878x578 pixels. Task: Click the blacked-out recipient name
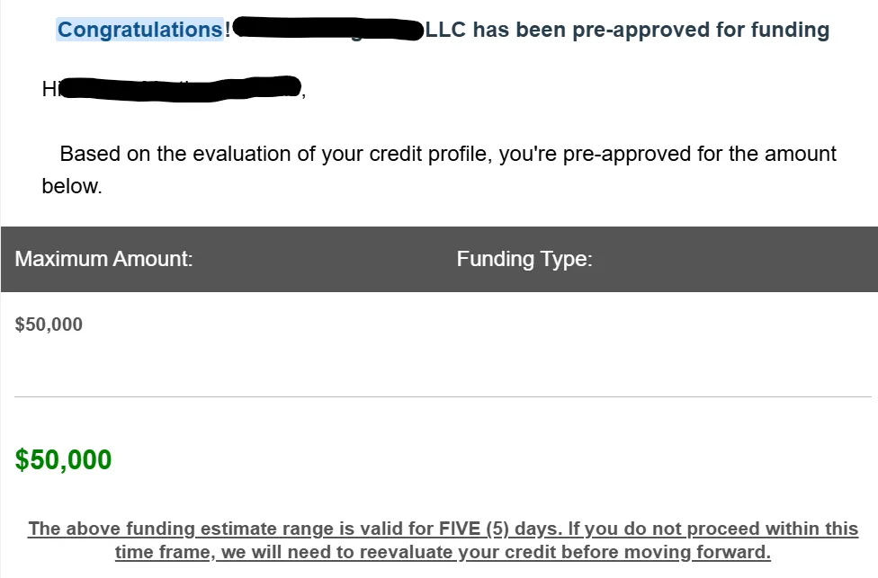pyautogui.click(x=181, y=89)
